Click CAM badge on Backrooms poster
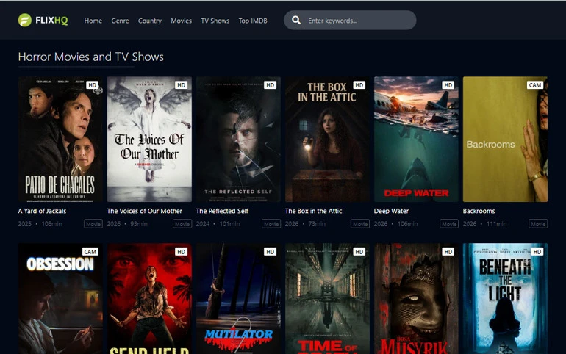 tap(535, 85)
